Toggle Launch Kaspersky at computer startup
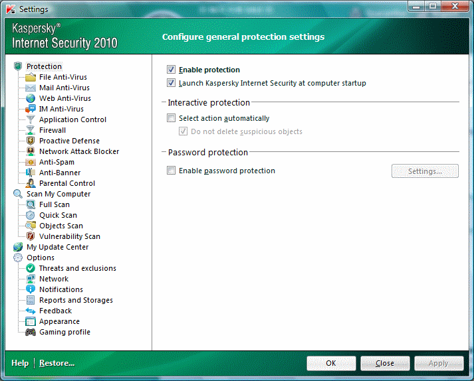Viewport: 474px width, 381px height. [x=171, y=83]
